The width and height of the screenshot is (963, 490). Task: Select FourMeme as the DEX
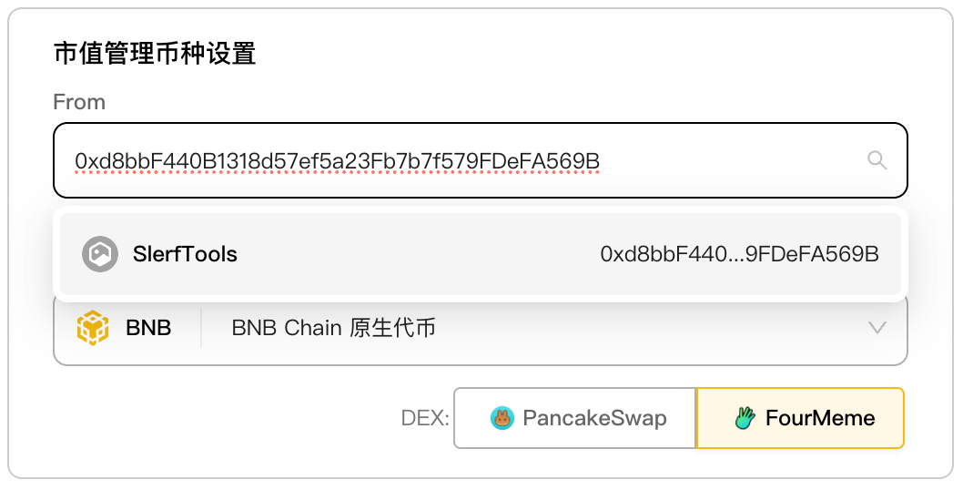pos(799,418)
